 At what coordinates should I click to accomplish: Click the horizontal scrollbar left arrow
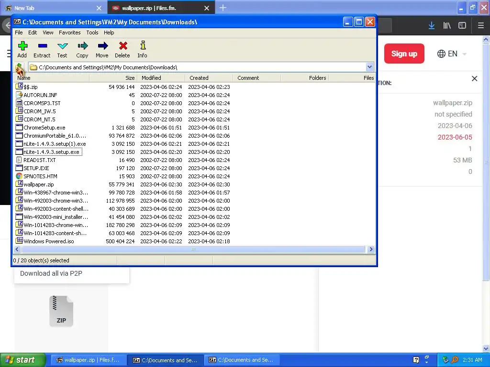click(17, 249)
